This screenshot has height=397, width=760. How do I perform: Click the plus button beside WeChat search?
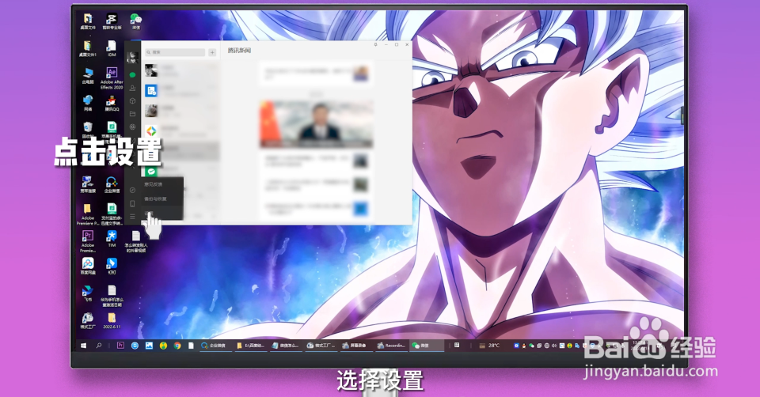(x=212, y=52)
